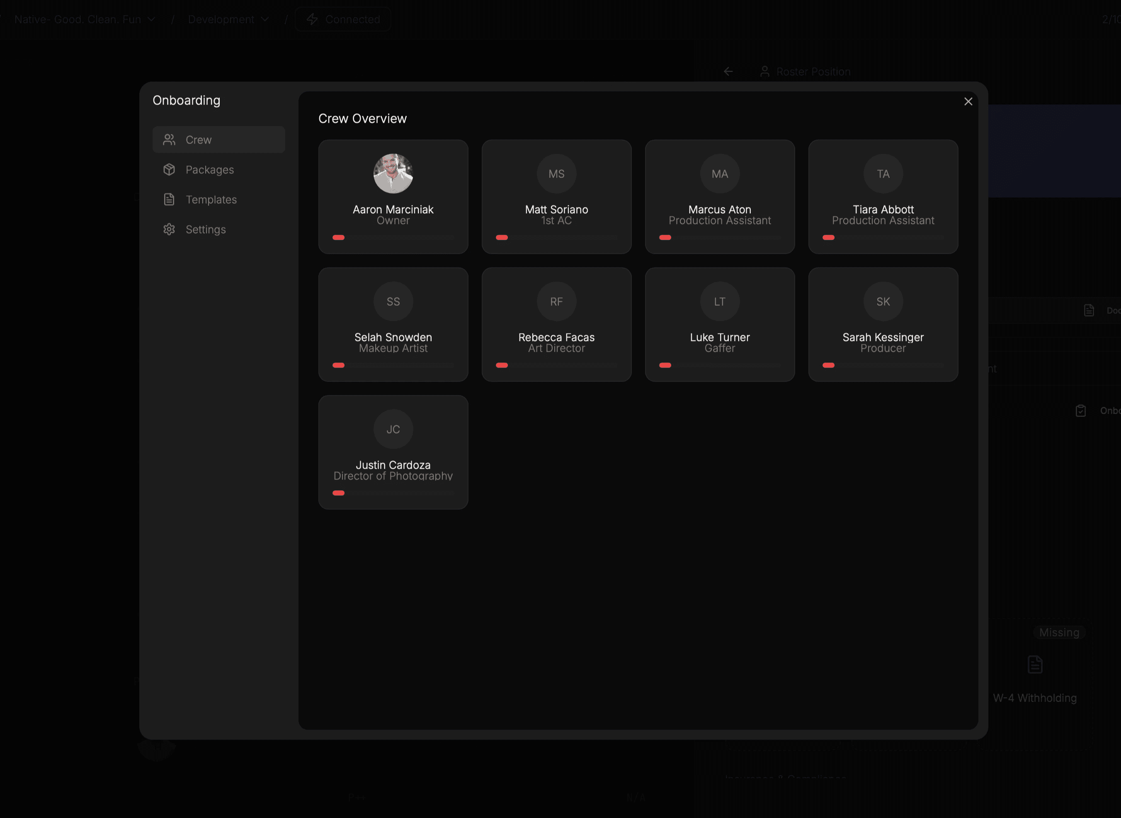
Task: Open the Packages section
Action: pyautogui.click(x=209, y=170)
